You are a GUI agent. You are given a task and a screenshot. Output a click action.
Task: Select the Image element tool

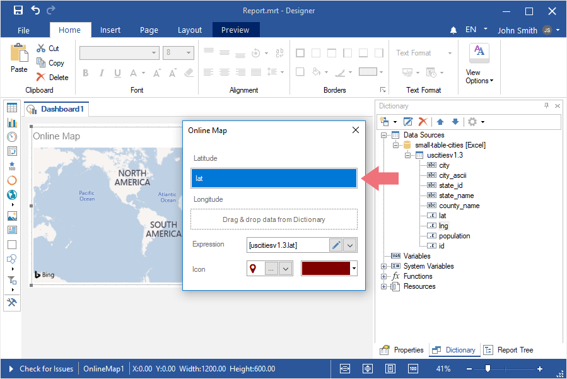coord(12,216)
